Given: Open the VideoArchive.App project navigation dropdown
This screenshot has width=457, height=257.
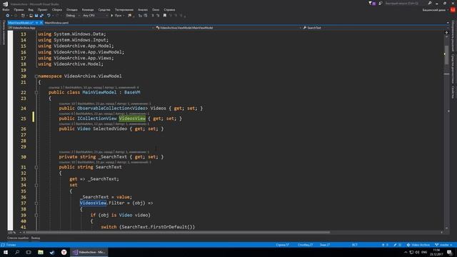Looking at the screenshot, I should coord(81,28).
